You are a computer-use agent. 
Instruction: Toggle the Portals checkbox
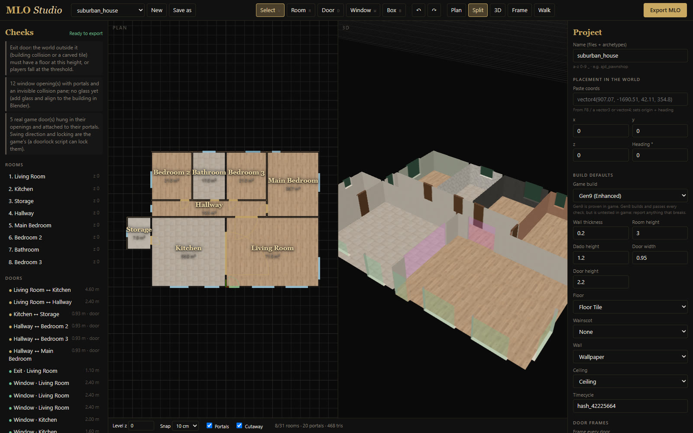(210, 426)
